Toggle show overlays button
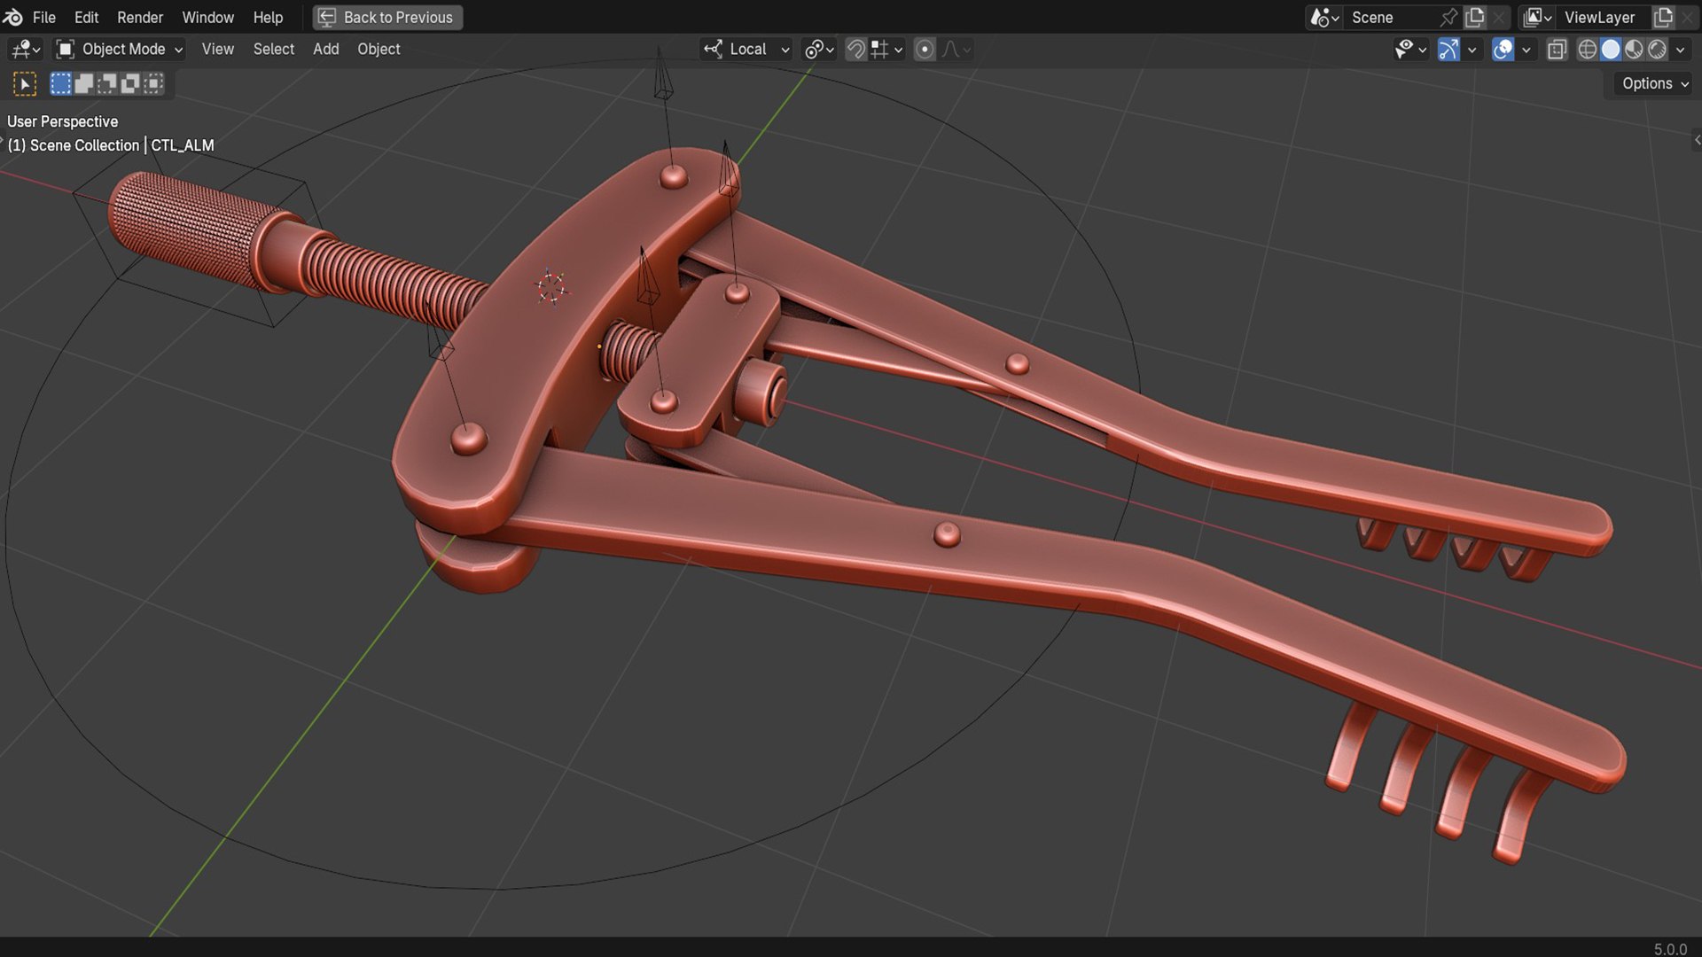Viewport: 1702px width, 957px height. coord(1503,49)
